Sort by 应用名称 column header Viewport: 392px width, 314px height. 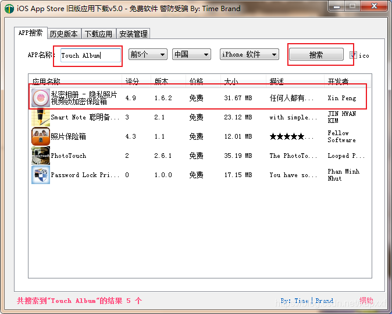[x=75, y=81]
